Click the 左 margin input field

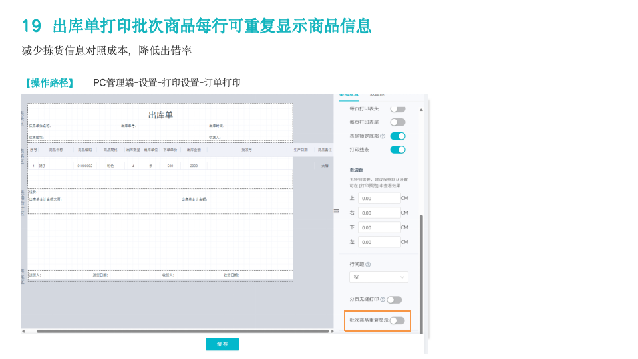(x=379, y=242)
